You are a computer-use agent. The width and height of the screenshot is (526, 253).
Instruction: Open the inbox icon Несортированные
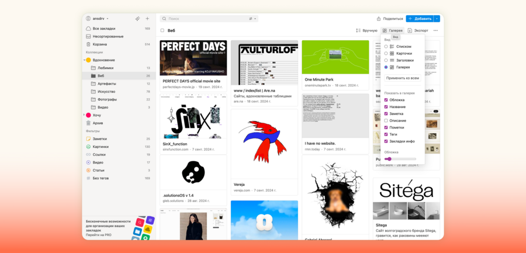click(x=88, y=36)
